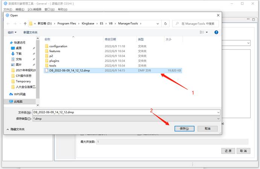
Task: Click 新加卷 (D:) in the address path
Action: (45, 24)
